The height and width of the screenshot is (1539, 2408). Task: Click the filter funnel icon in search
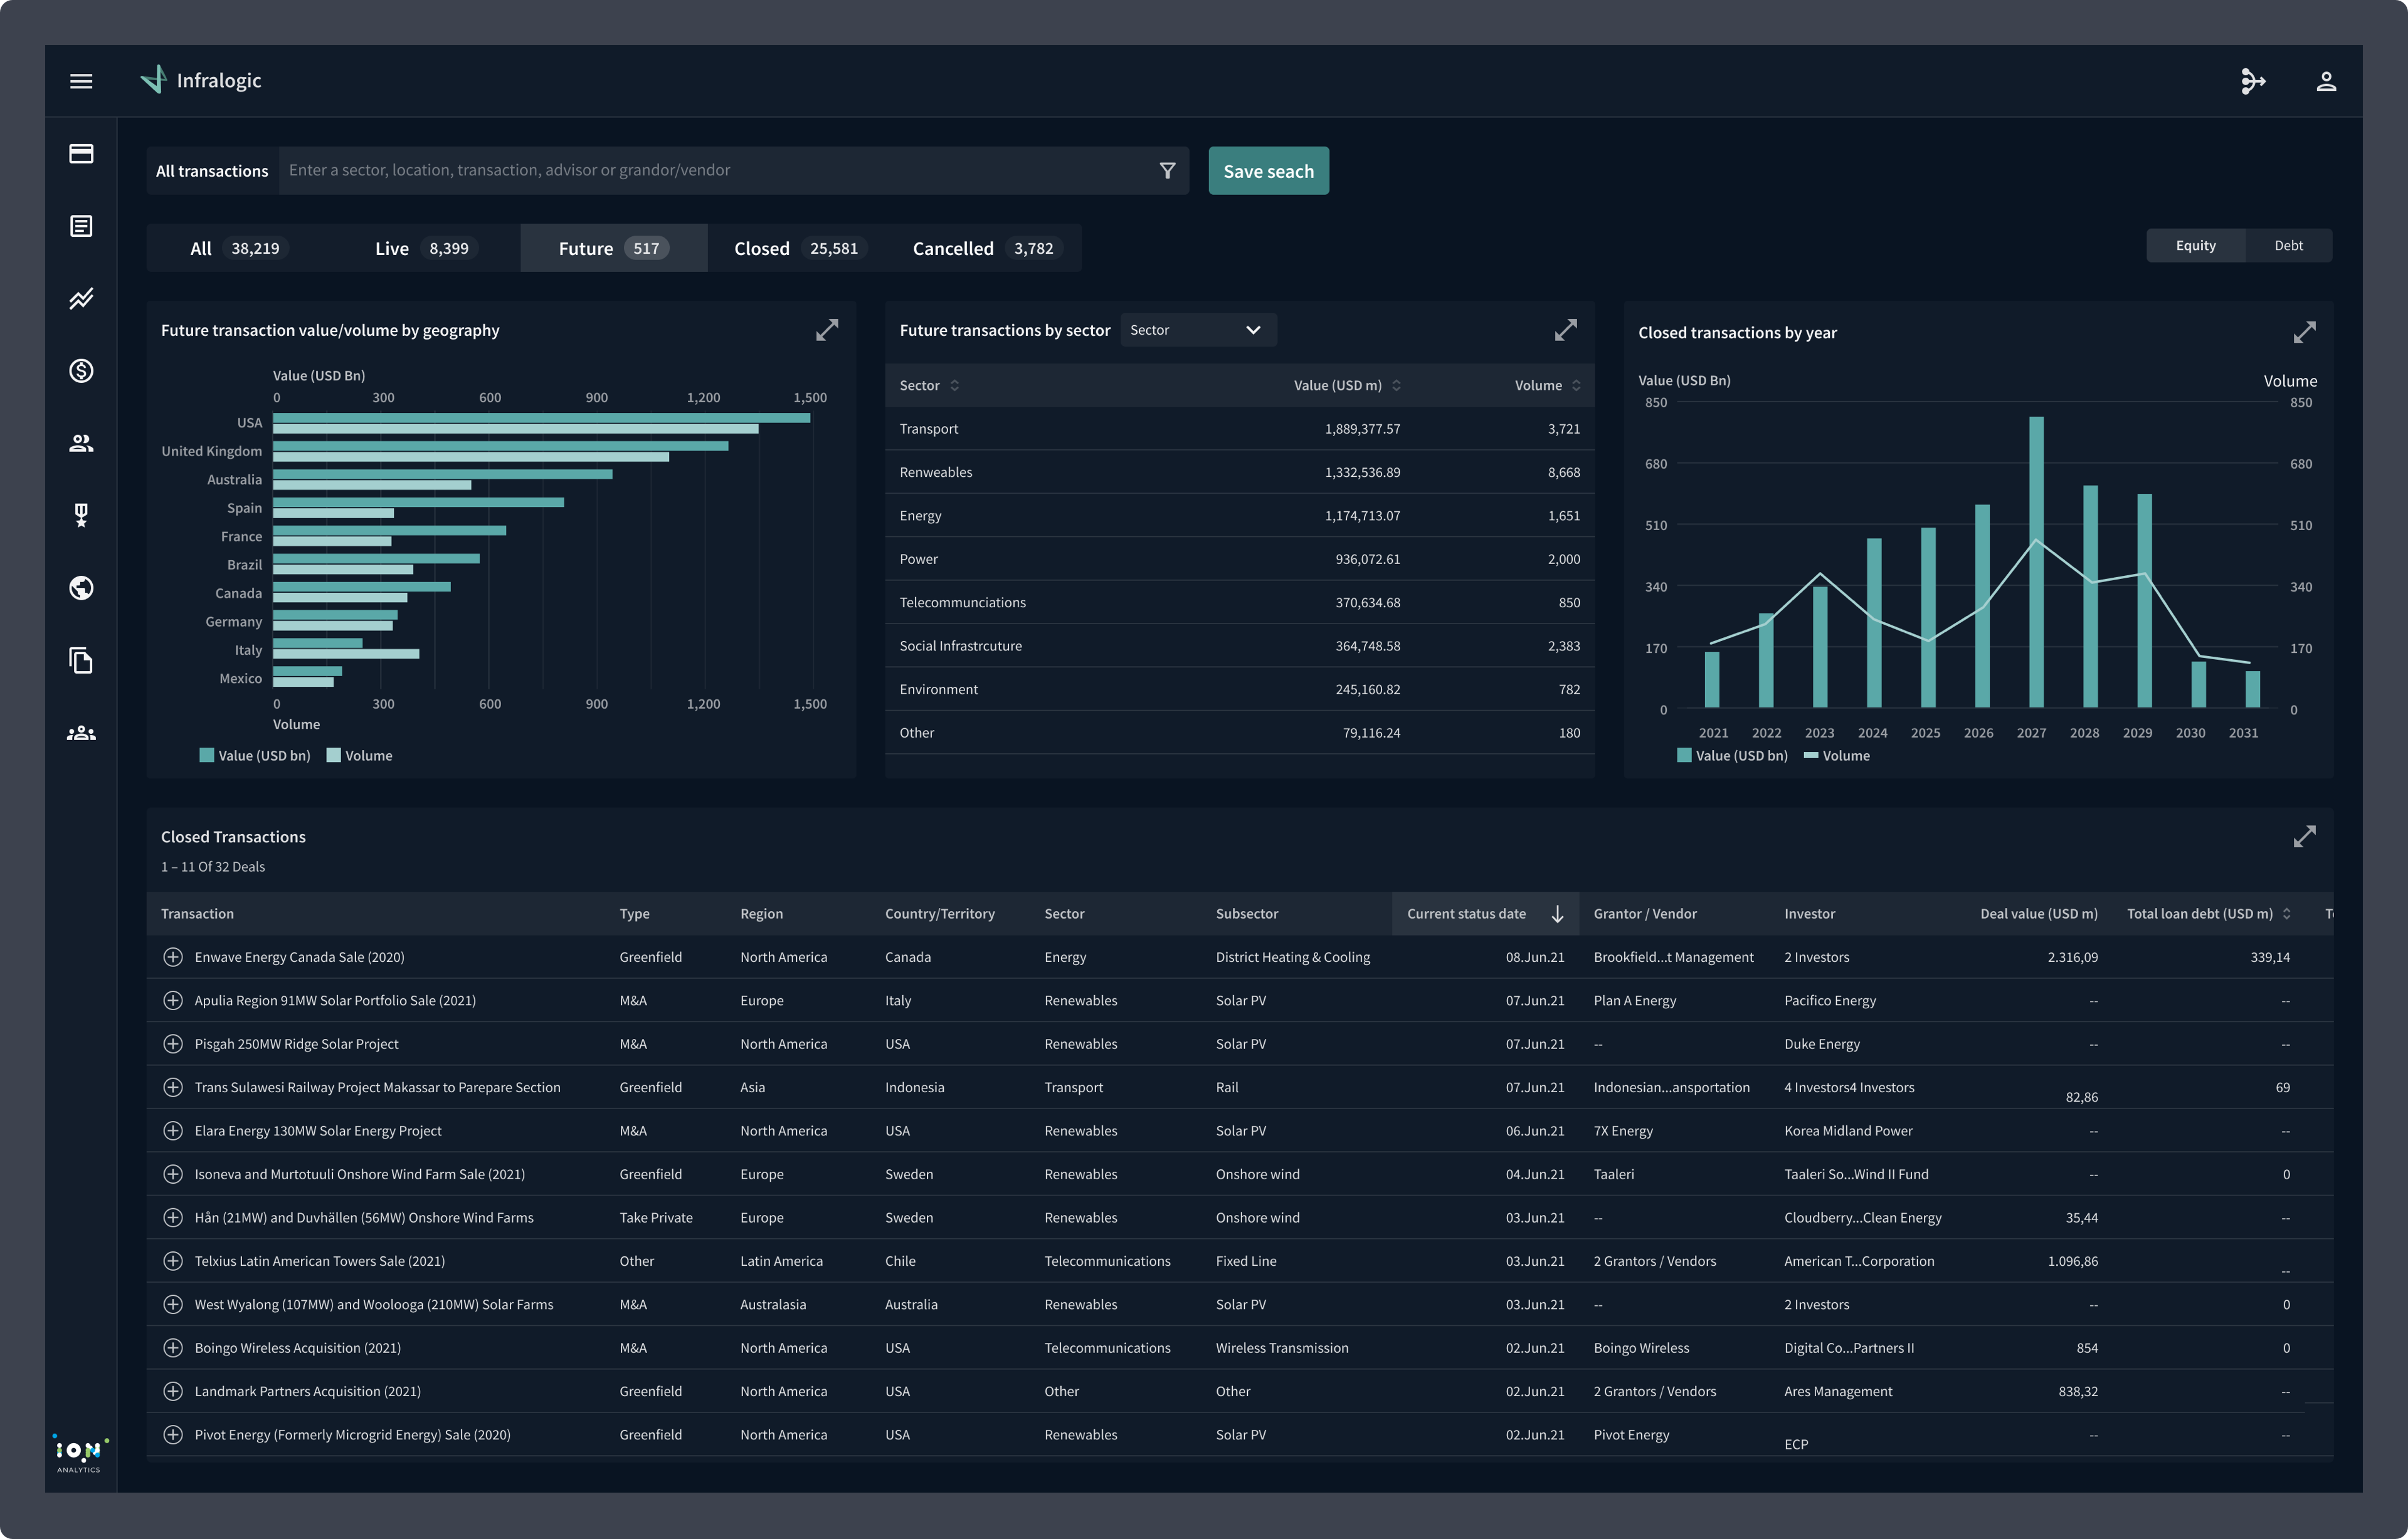[1167, 171]
